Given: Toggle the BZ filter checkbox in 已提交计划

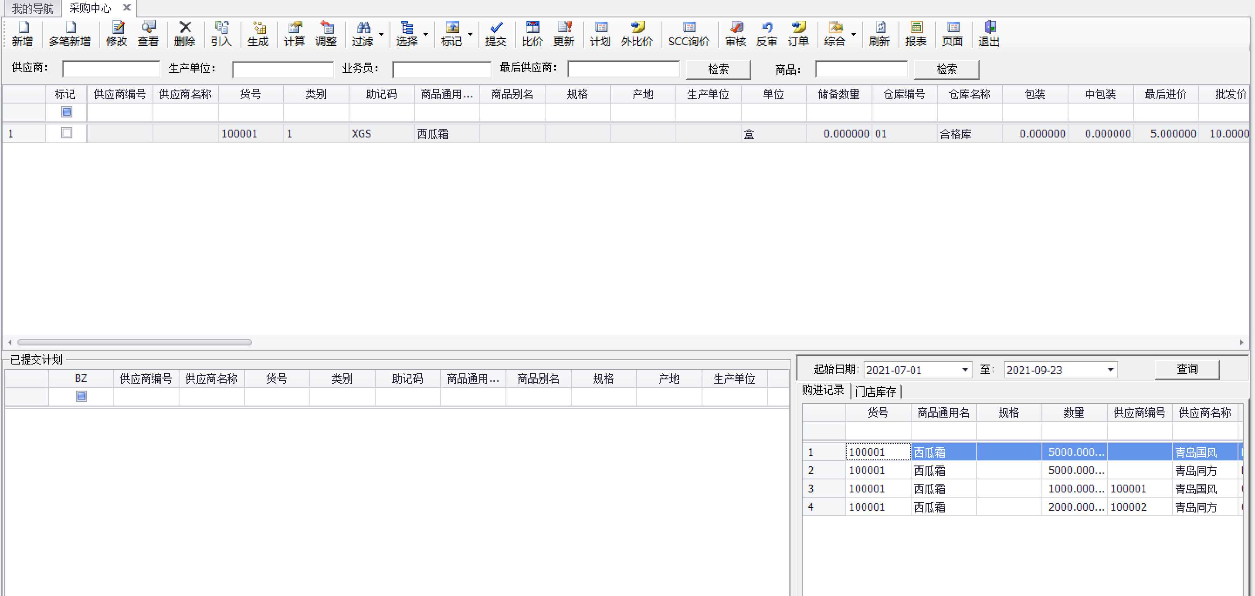Looking at the screenshot, I should coord(81,396).
